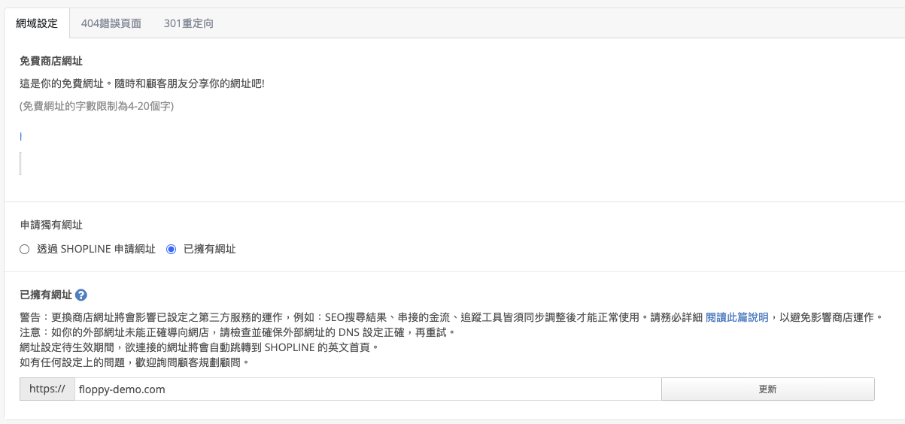
Task: Click the 免費商店網址 heading
Action: [x=56, y=61]
